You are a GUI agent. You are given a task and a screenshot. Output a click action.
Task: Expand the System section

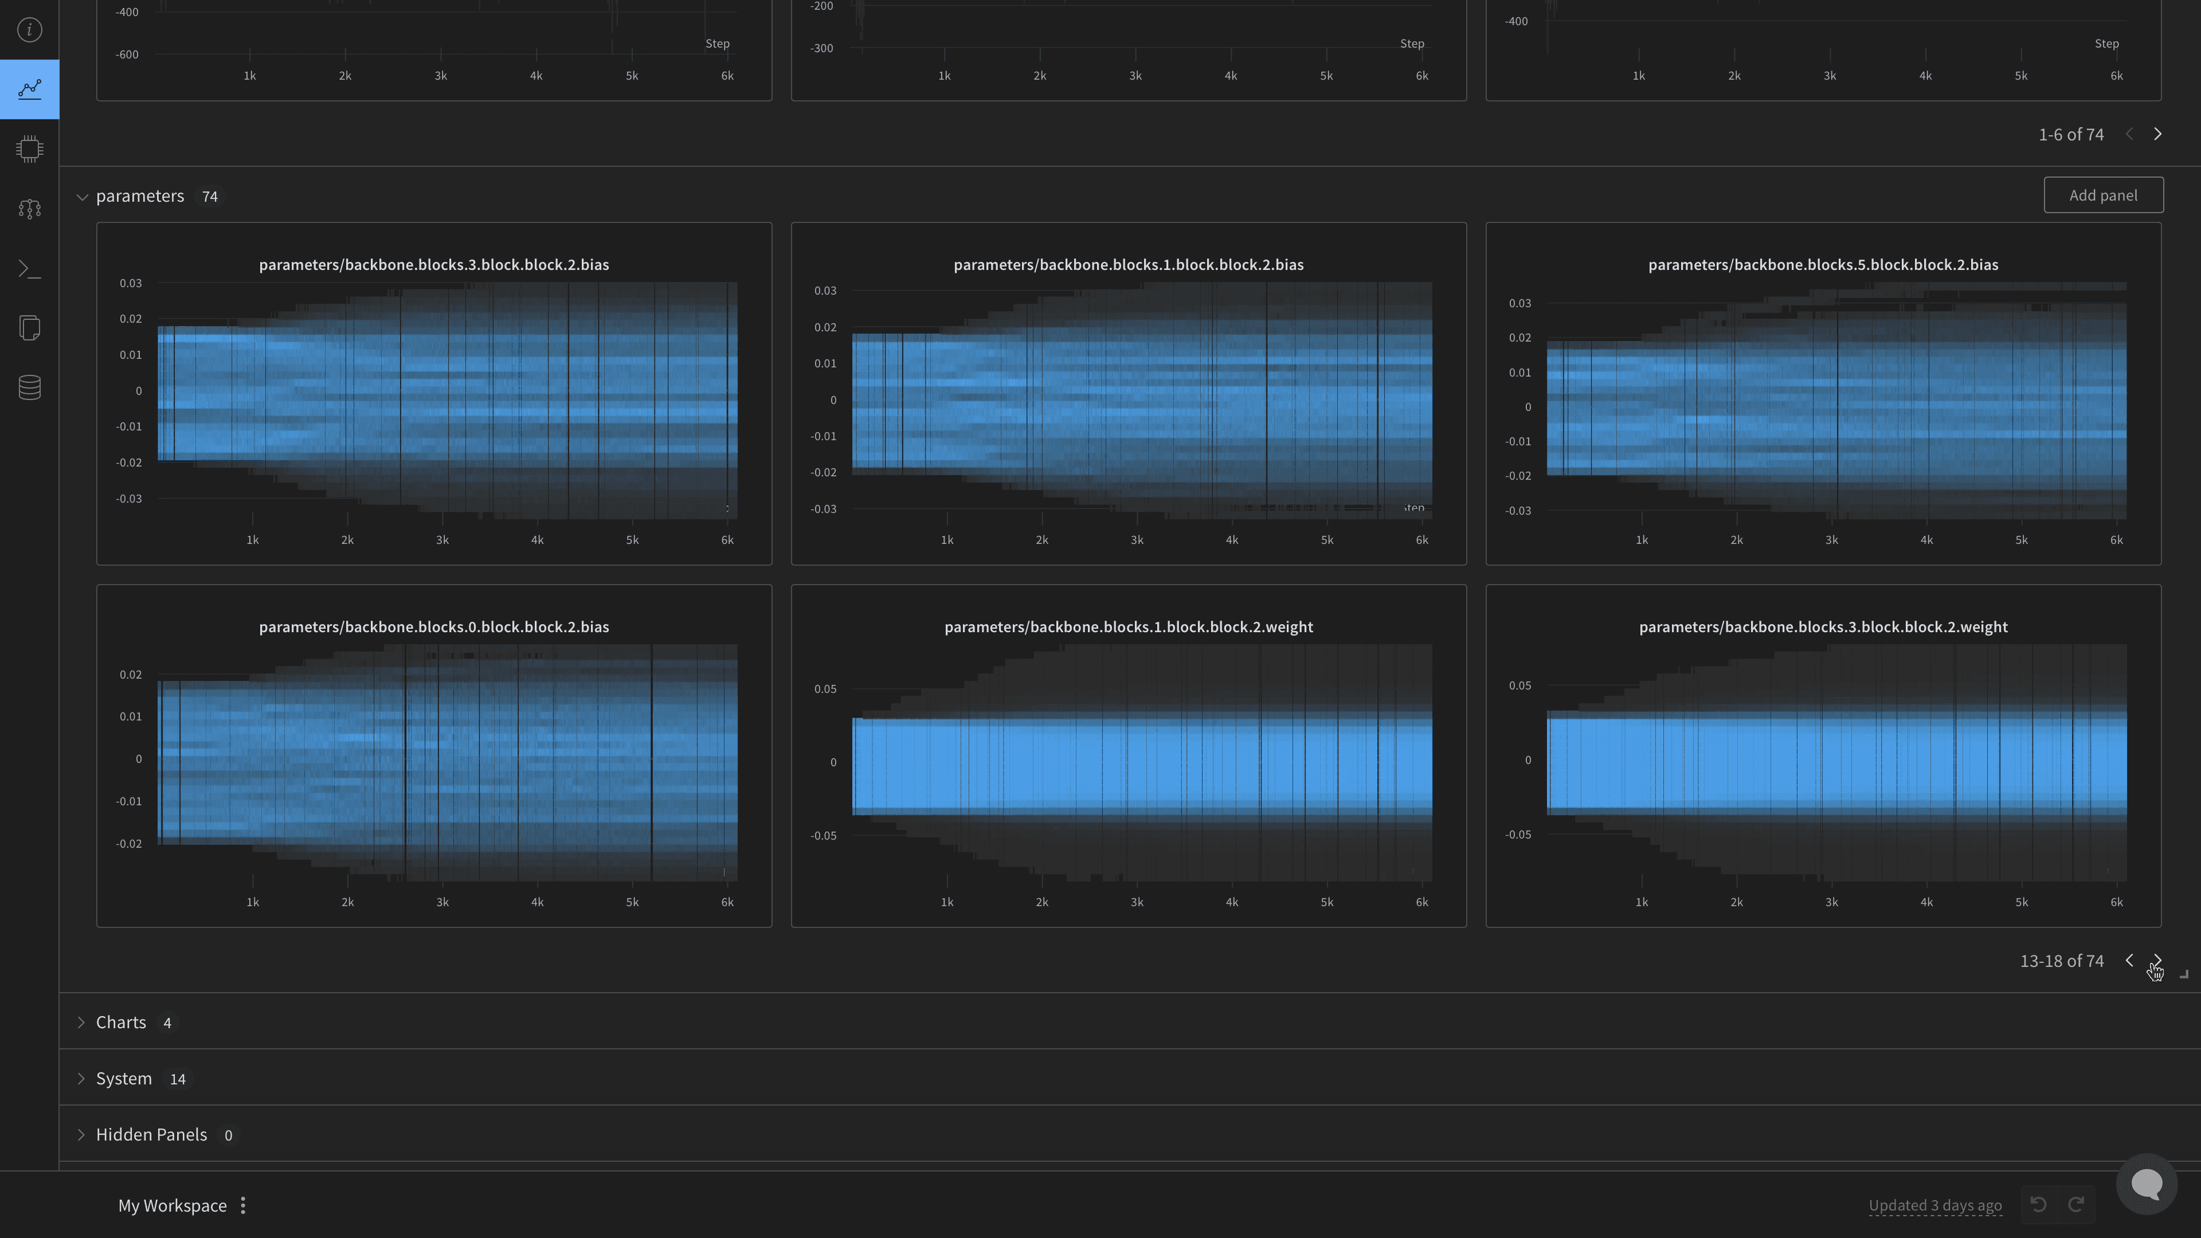tap(81, 1078)
